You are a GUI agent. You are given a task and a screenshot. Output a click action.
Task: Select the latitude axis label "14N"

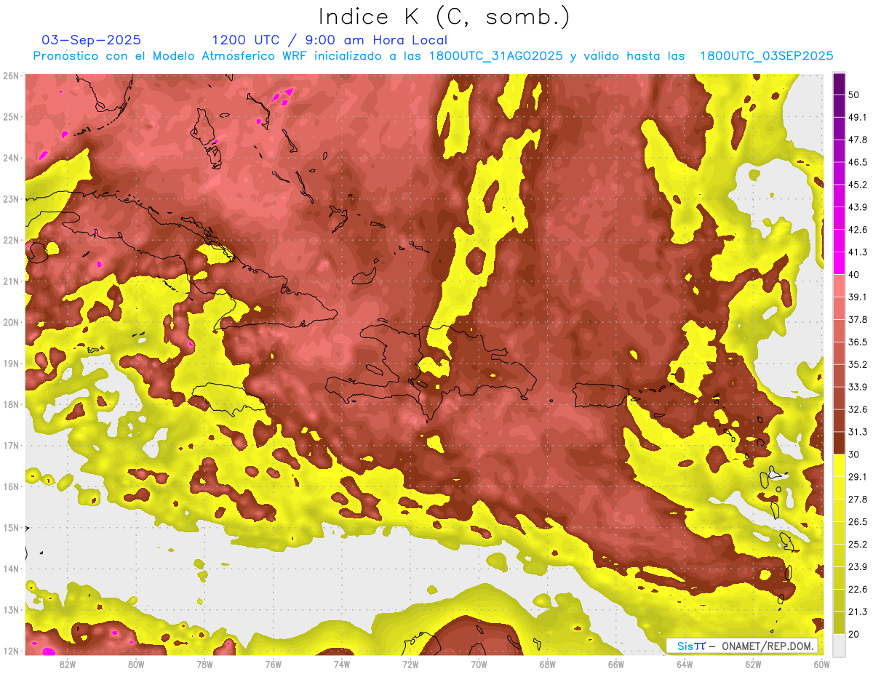11,569
